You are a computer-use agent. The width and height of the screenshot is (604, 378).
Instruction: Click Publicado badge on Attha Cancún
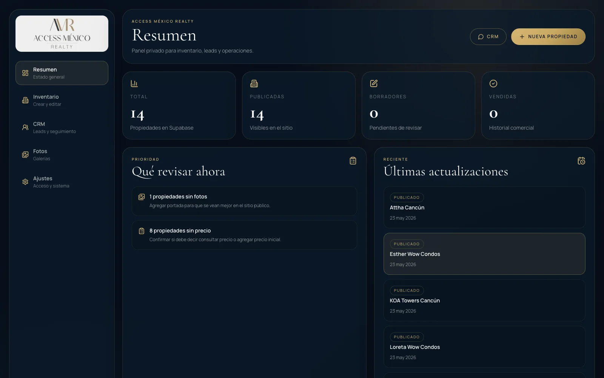(x=407, y=197)
